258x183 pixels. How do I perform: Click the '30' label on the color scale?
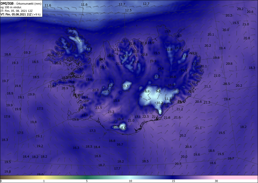[x=216, y=181]
